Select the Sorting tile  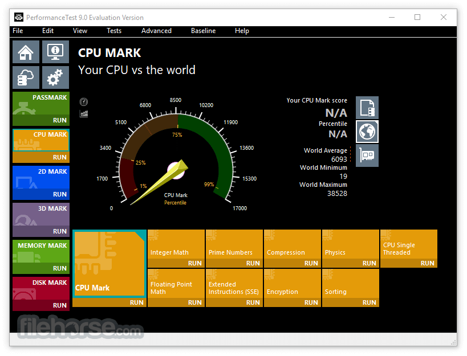351,284
